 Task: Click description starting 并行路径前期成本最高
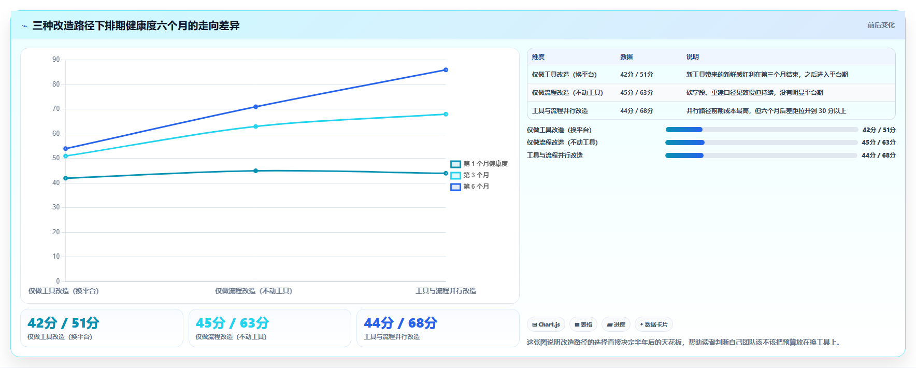click(766, 111)
